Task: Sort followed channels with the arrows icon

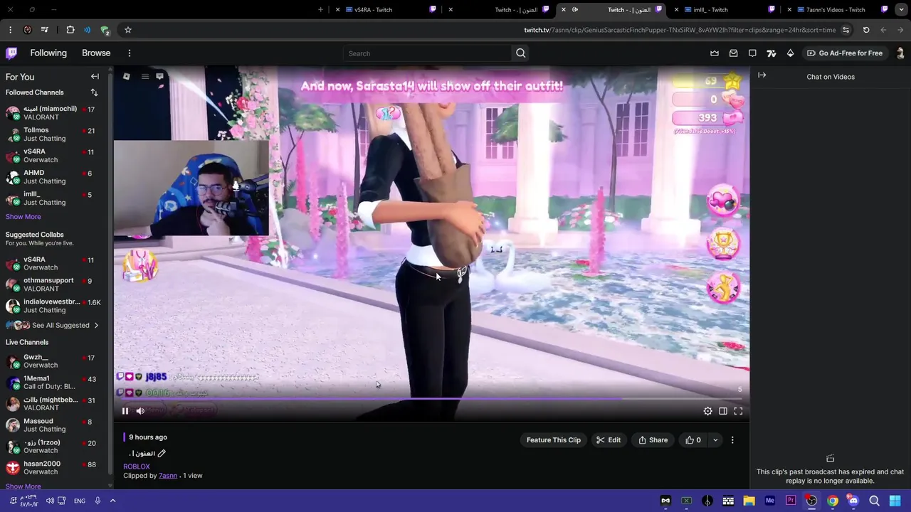Action: (x=94, y=92)
